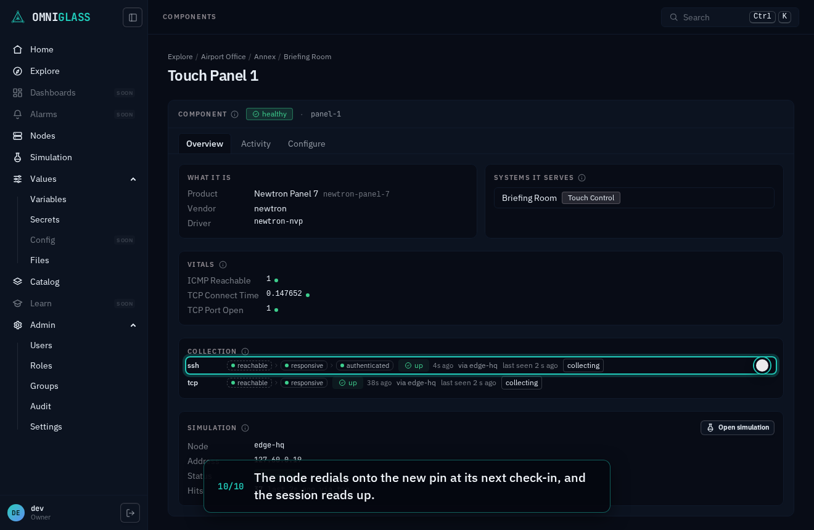Collapse the Values section chevron
This screenshot has width=814, height=530.
[133, 179]
